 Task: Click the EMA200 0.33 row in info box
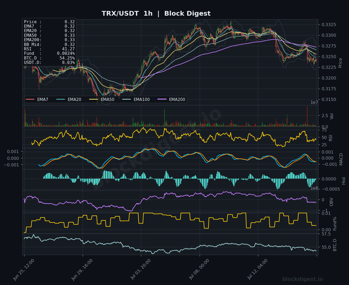(x=49, y=40)
